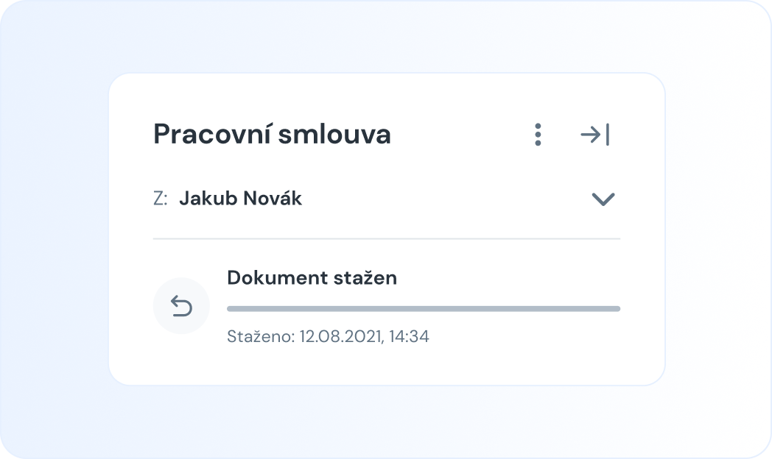Click the "Staženo:" label text
Viewport: 772px width, 459px height.
pyautogui.click(x=261, y=338)
